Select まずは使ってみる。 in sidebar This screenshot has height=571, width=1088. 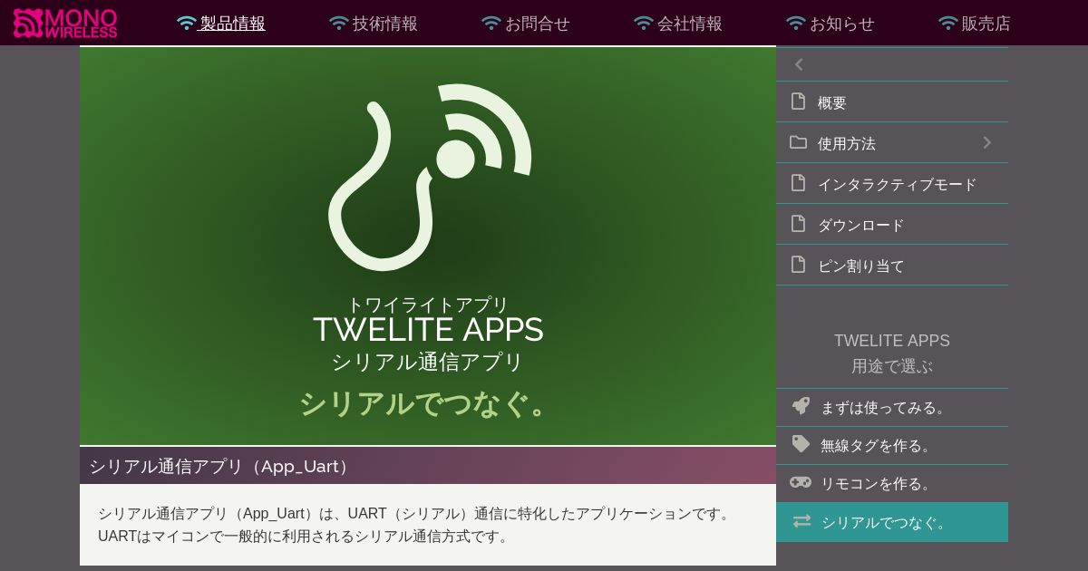892,407
